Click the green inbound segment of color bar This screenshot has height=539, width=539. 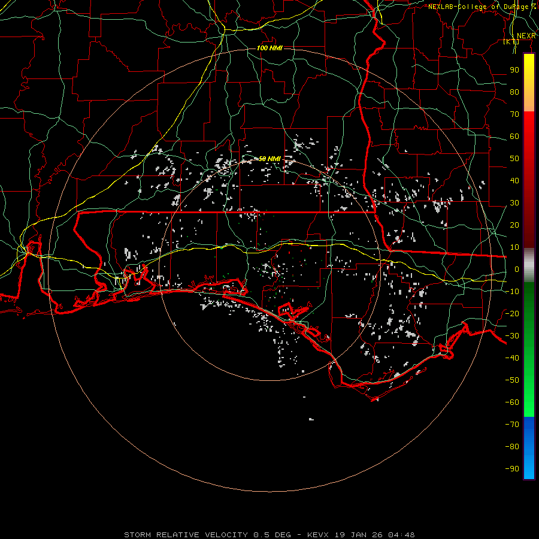click(529, 350)
